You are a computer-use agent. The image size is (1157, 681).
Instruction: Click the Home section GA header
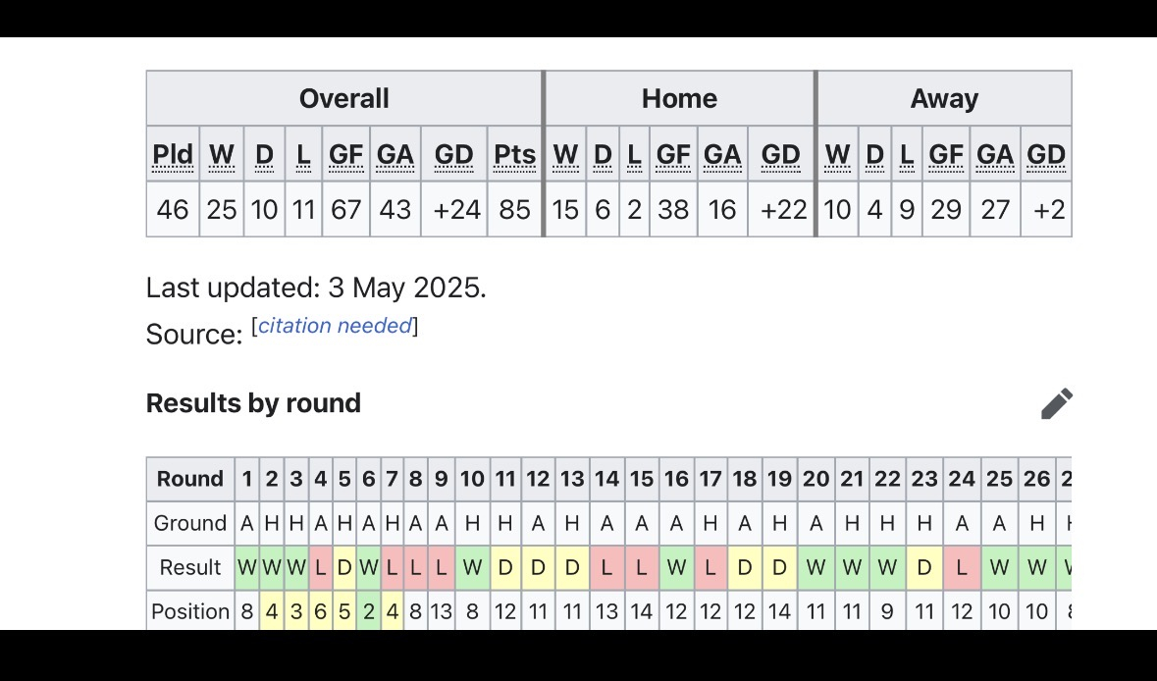721,154
